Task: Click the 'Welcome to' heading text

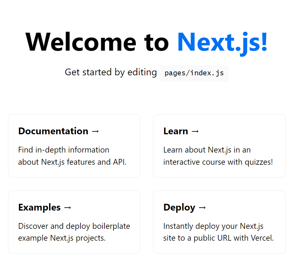Action: [97, 42]
